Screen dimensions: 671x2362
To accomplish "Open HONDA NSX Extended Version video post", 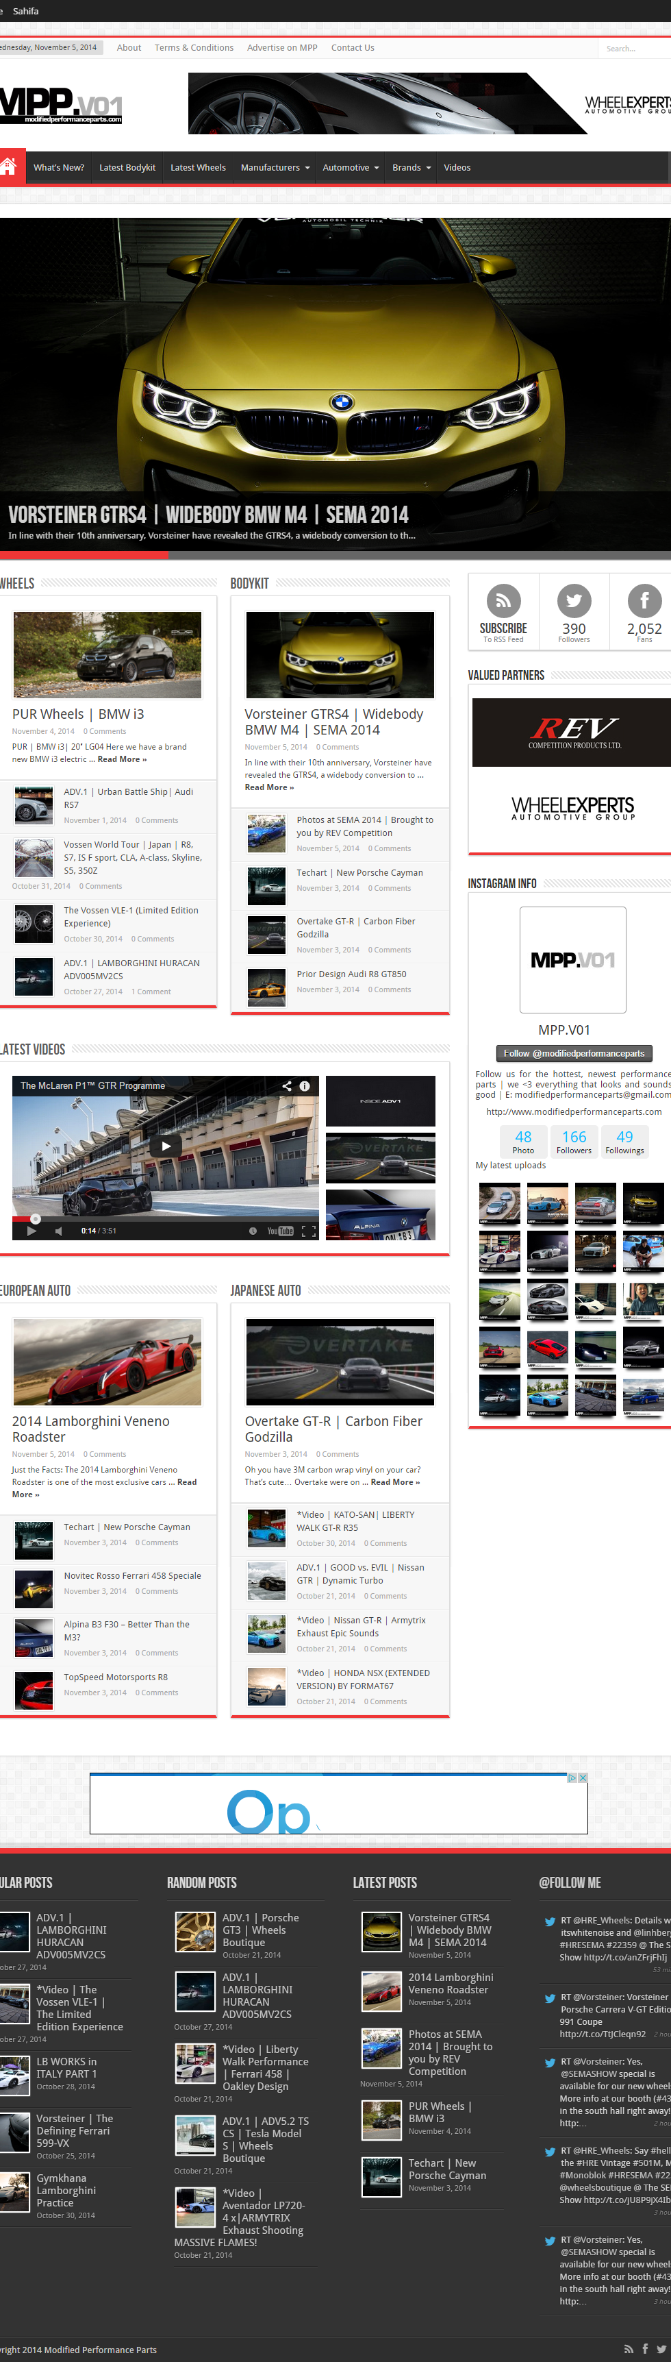I will click(x=363, y=1679).
